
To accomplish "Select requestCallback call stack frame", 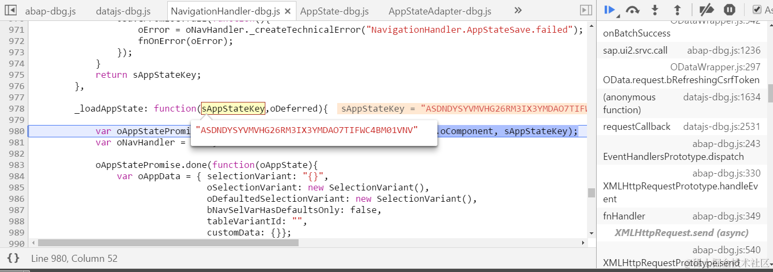I will (637, 127).
